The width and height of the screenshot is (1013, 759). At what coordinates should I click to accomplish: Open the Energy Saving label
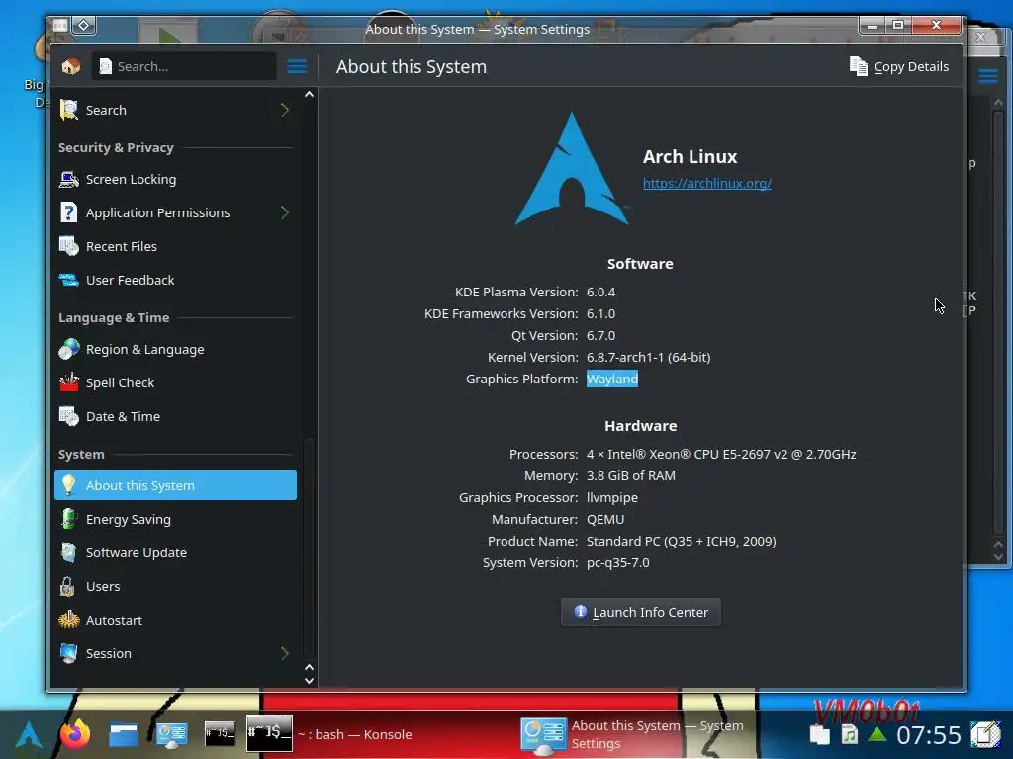128,520
